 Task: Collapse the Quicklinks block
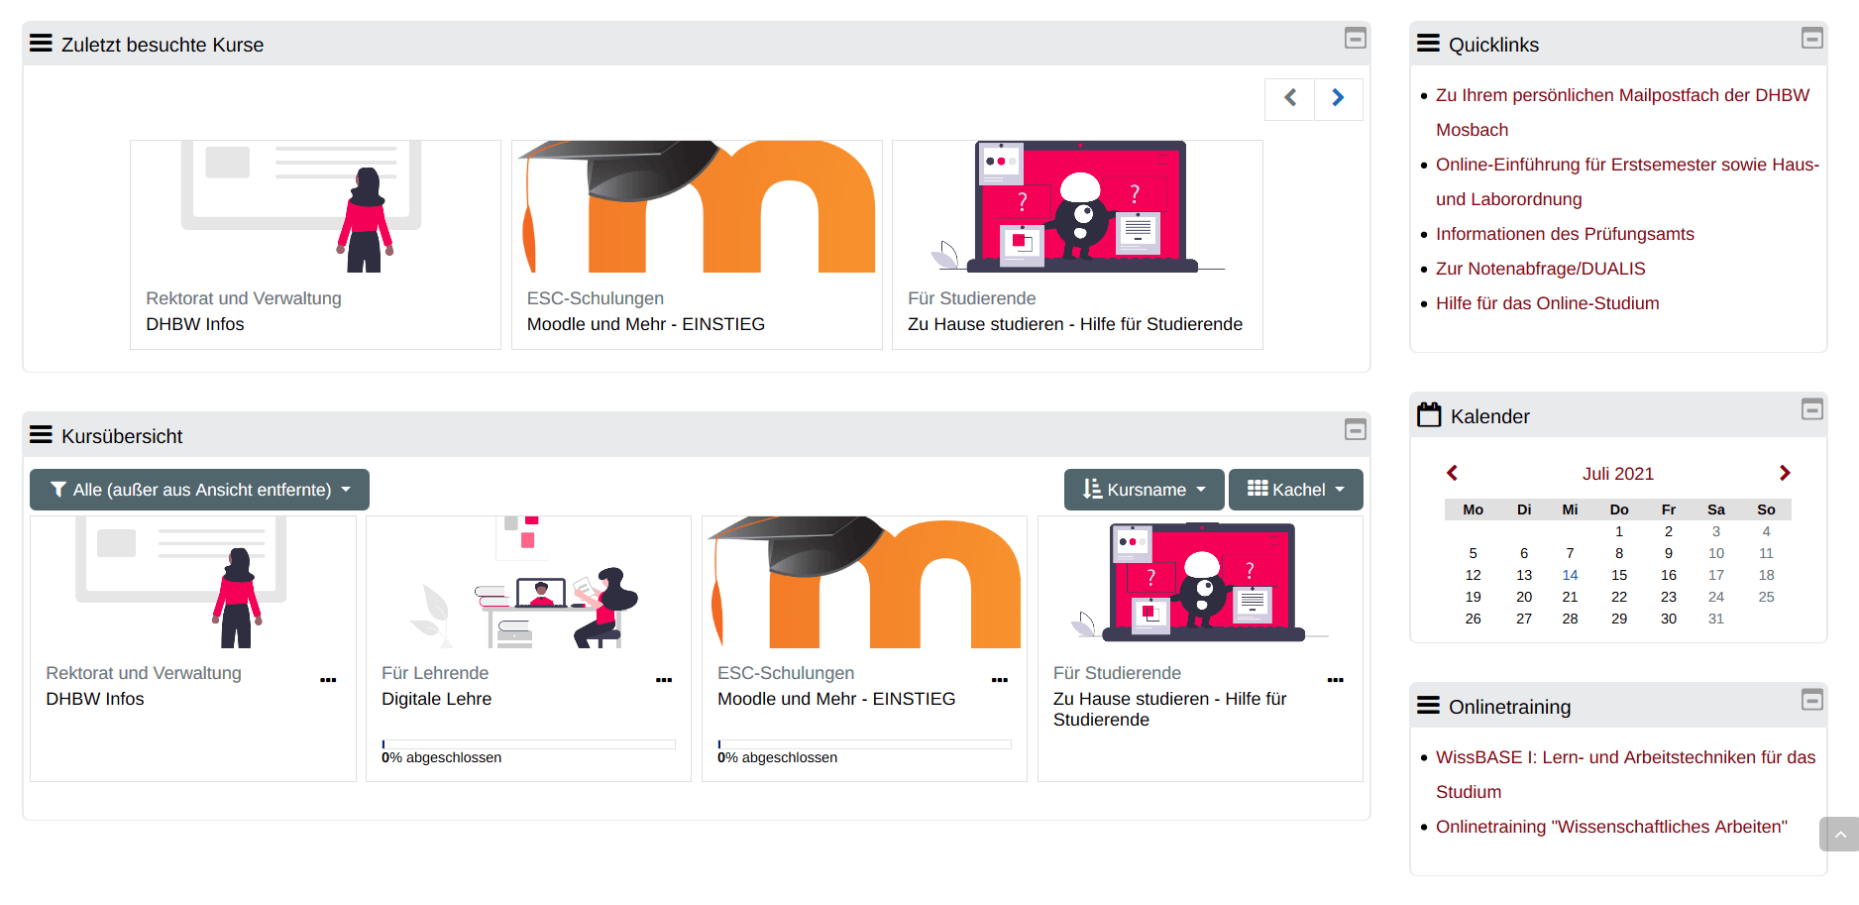point(1811,39)
